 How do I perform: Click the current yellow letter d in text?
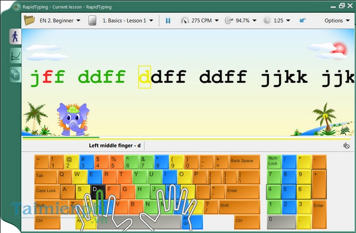tap(144, 77)
